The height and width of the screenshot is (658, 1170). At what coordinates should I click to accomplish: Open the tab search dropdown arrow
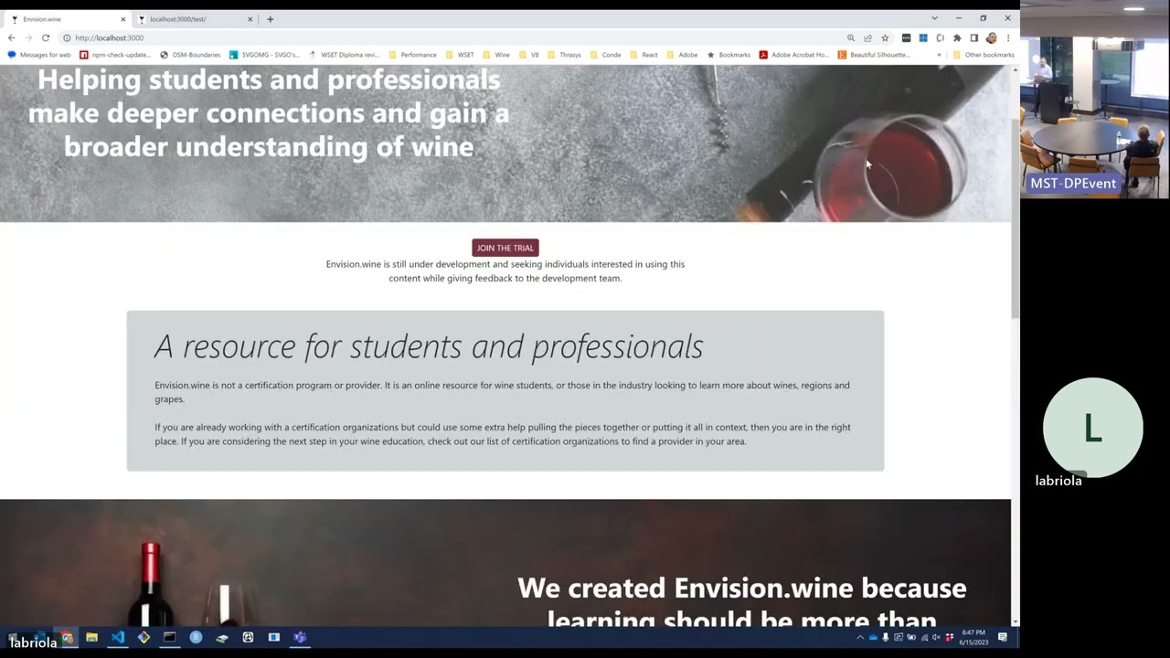pyautogui.click(x=934, y=18)
